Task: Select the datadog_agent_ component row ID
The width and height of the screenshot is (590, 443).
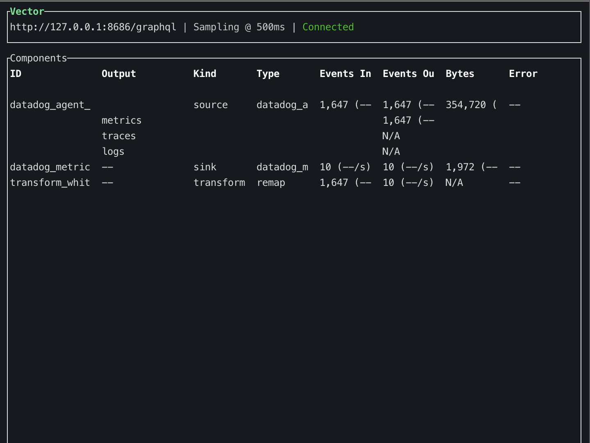Action: (x=50, y=105)
